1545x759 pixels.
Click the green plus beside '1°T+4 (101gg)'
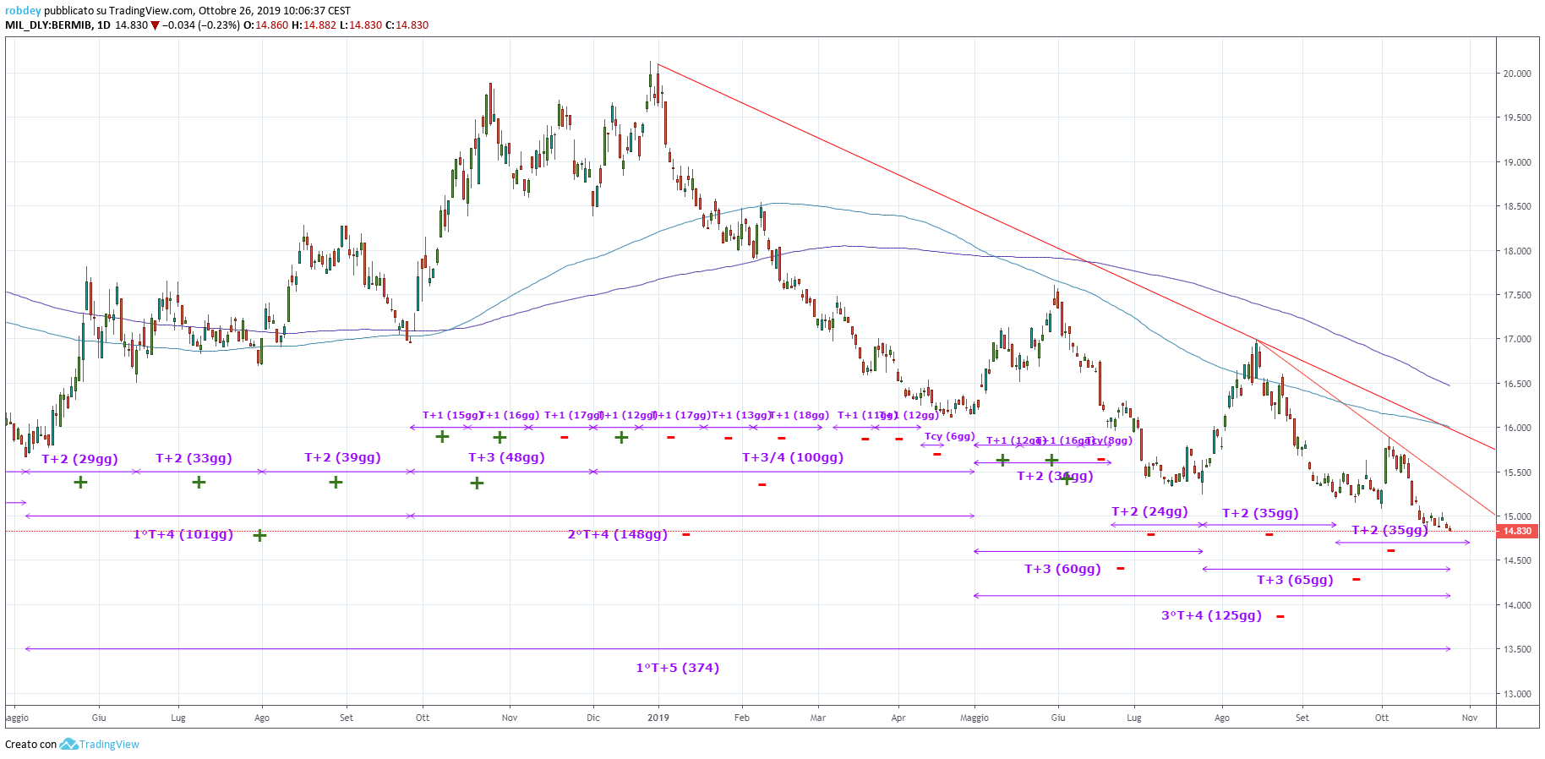coord(259,535)
